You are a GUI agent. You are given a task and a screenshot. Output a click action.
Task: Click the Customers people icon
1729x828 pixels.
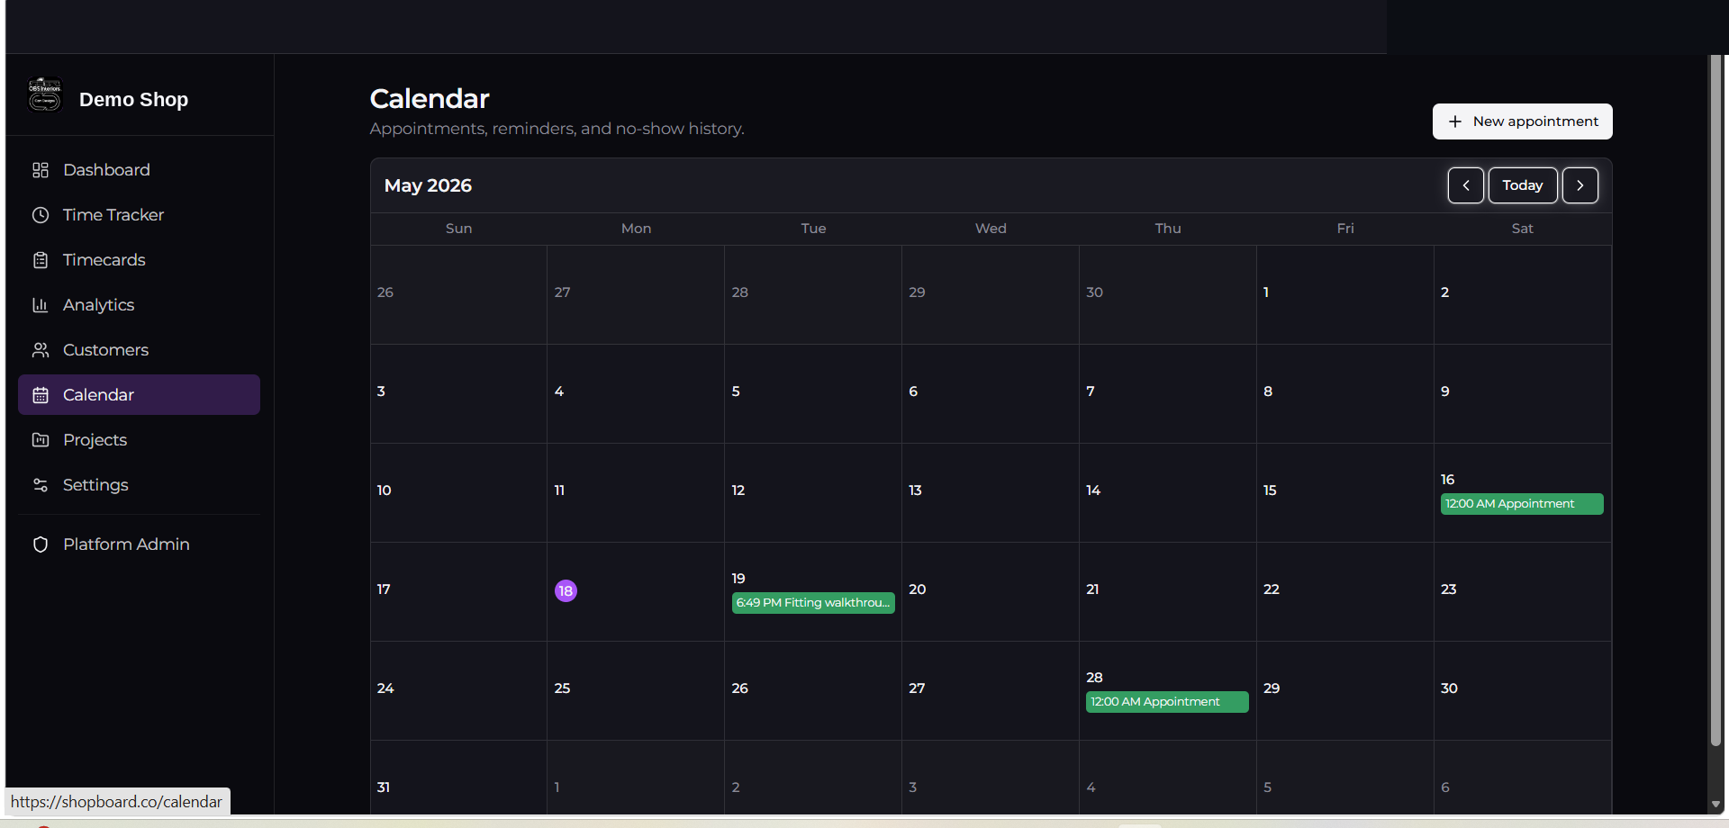(41, 350)
